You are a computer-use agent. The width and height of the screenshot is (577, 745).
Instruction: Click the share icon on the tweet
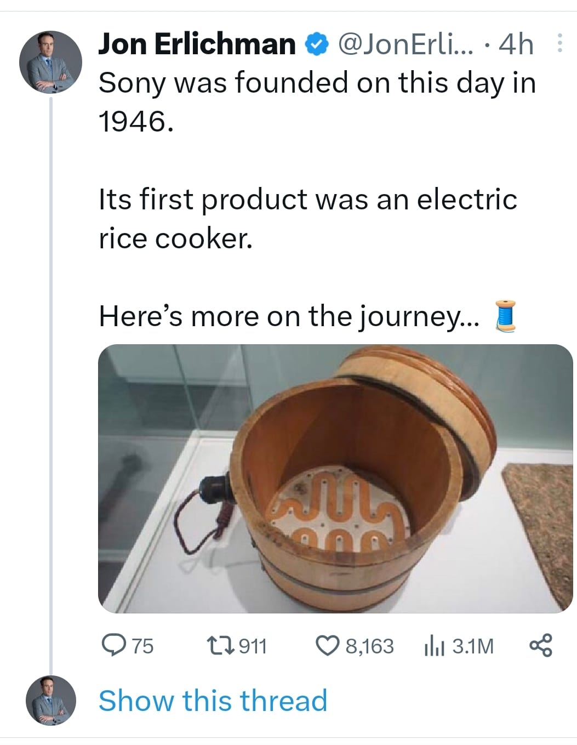click(541, 645)
